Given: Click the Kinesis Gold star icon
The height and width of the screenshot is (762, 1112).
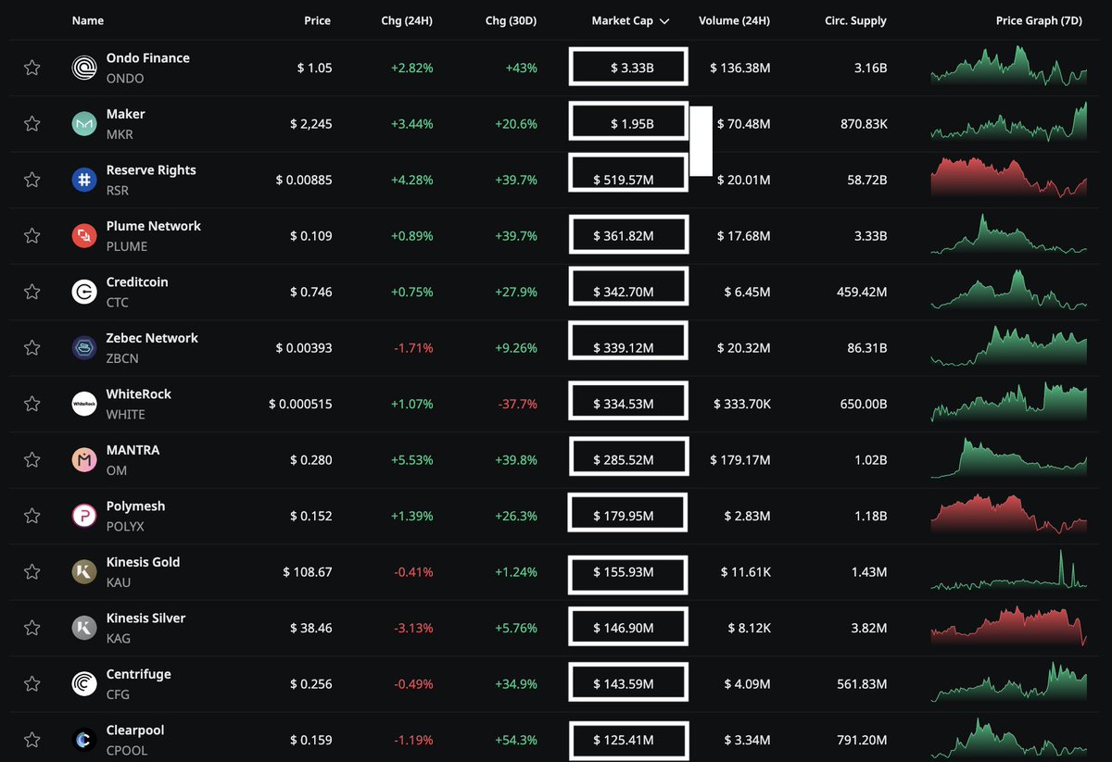Looking at the screenshot, I should [x=32, y=572].
